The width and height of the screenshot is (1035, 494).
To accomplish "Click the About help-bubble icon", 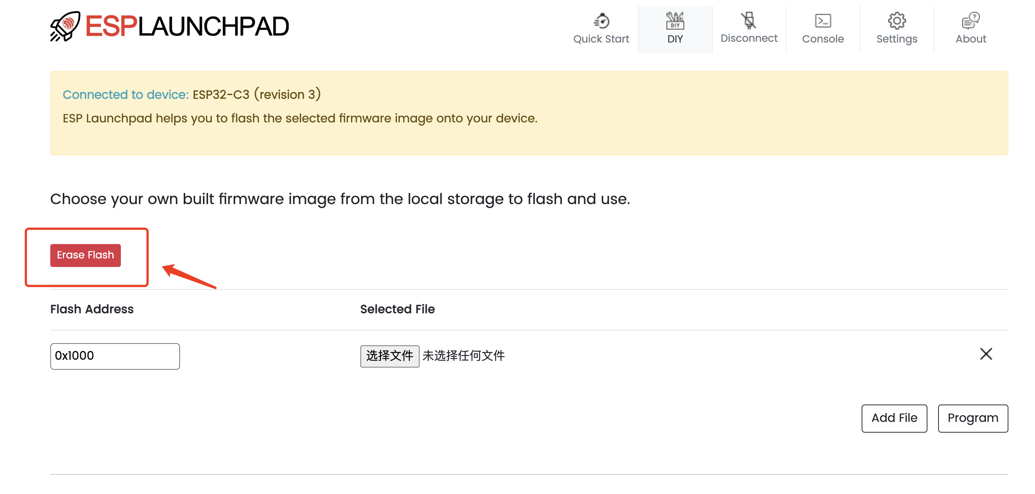I will (970, 21).
